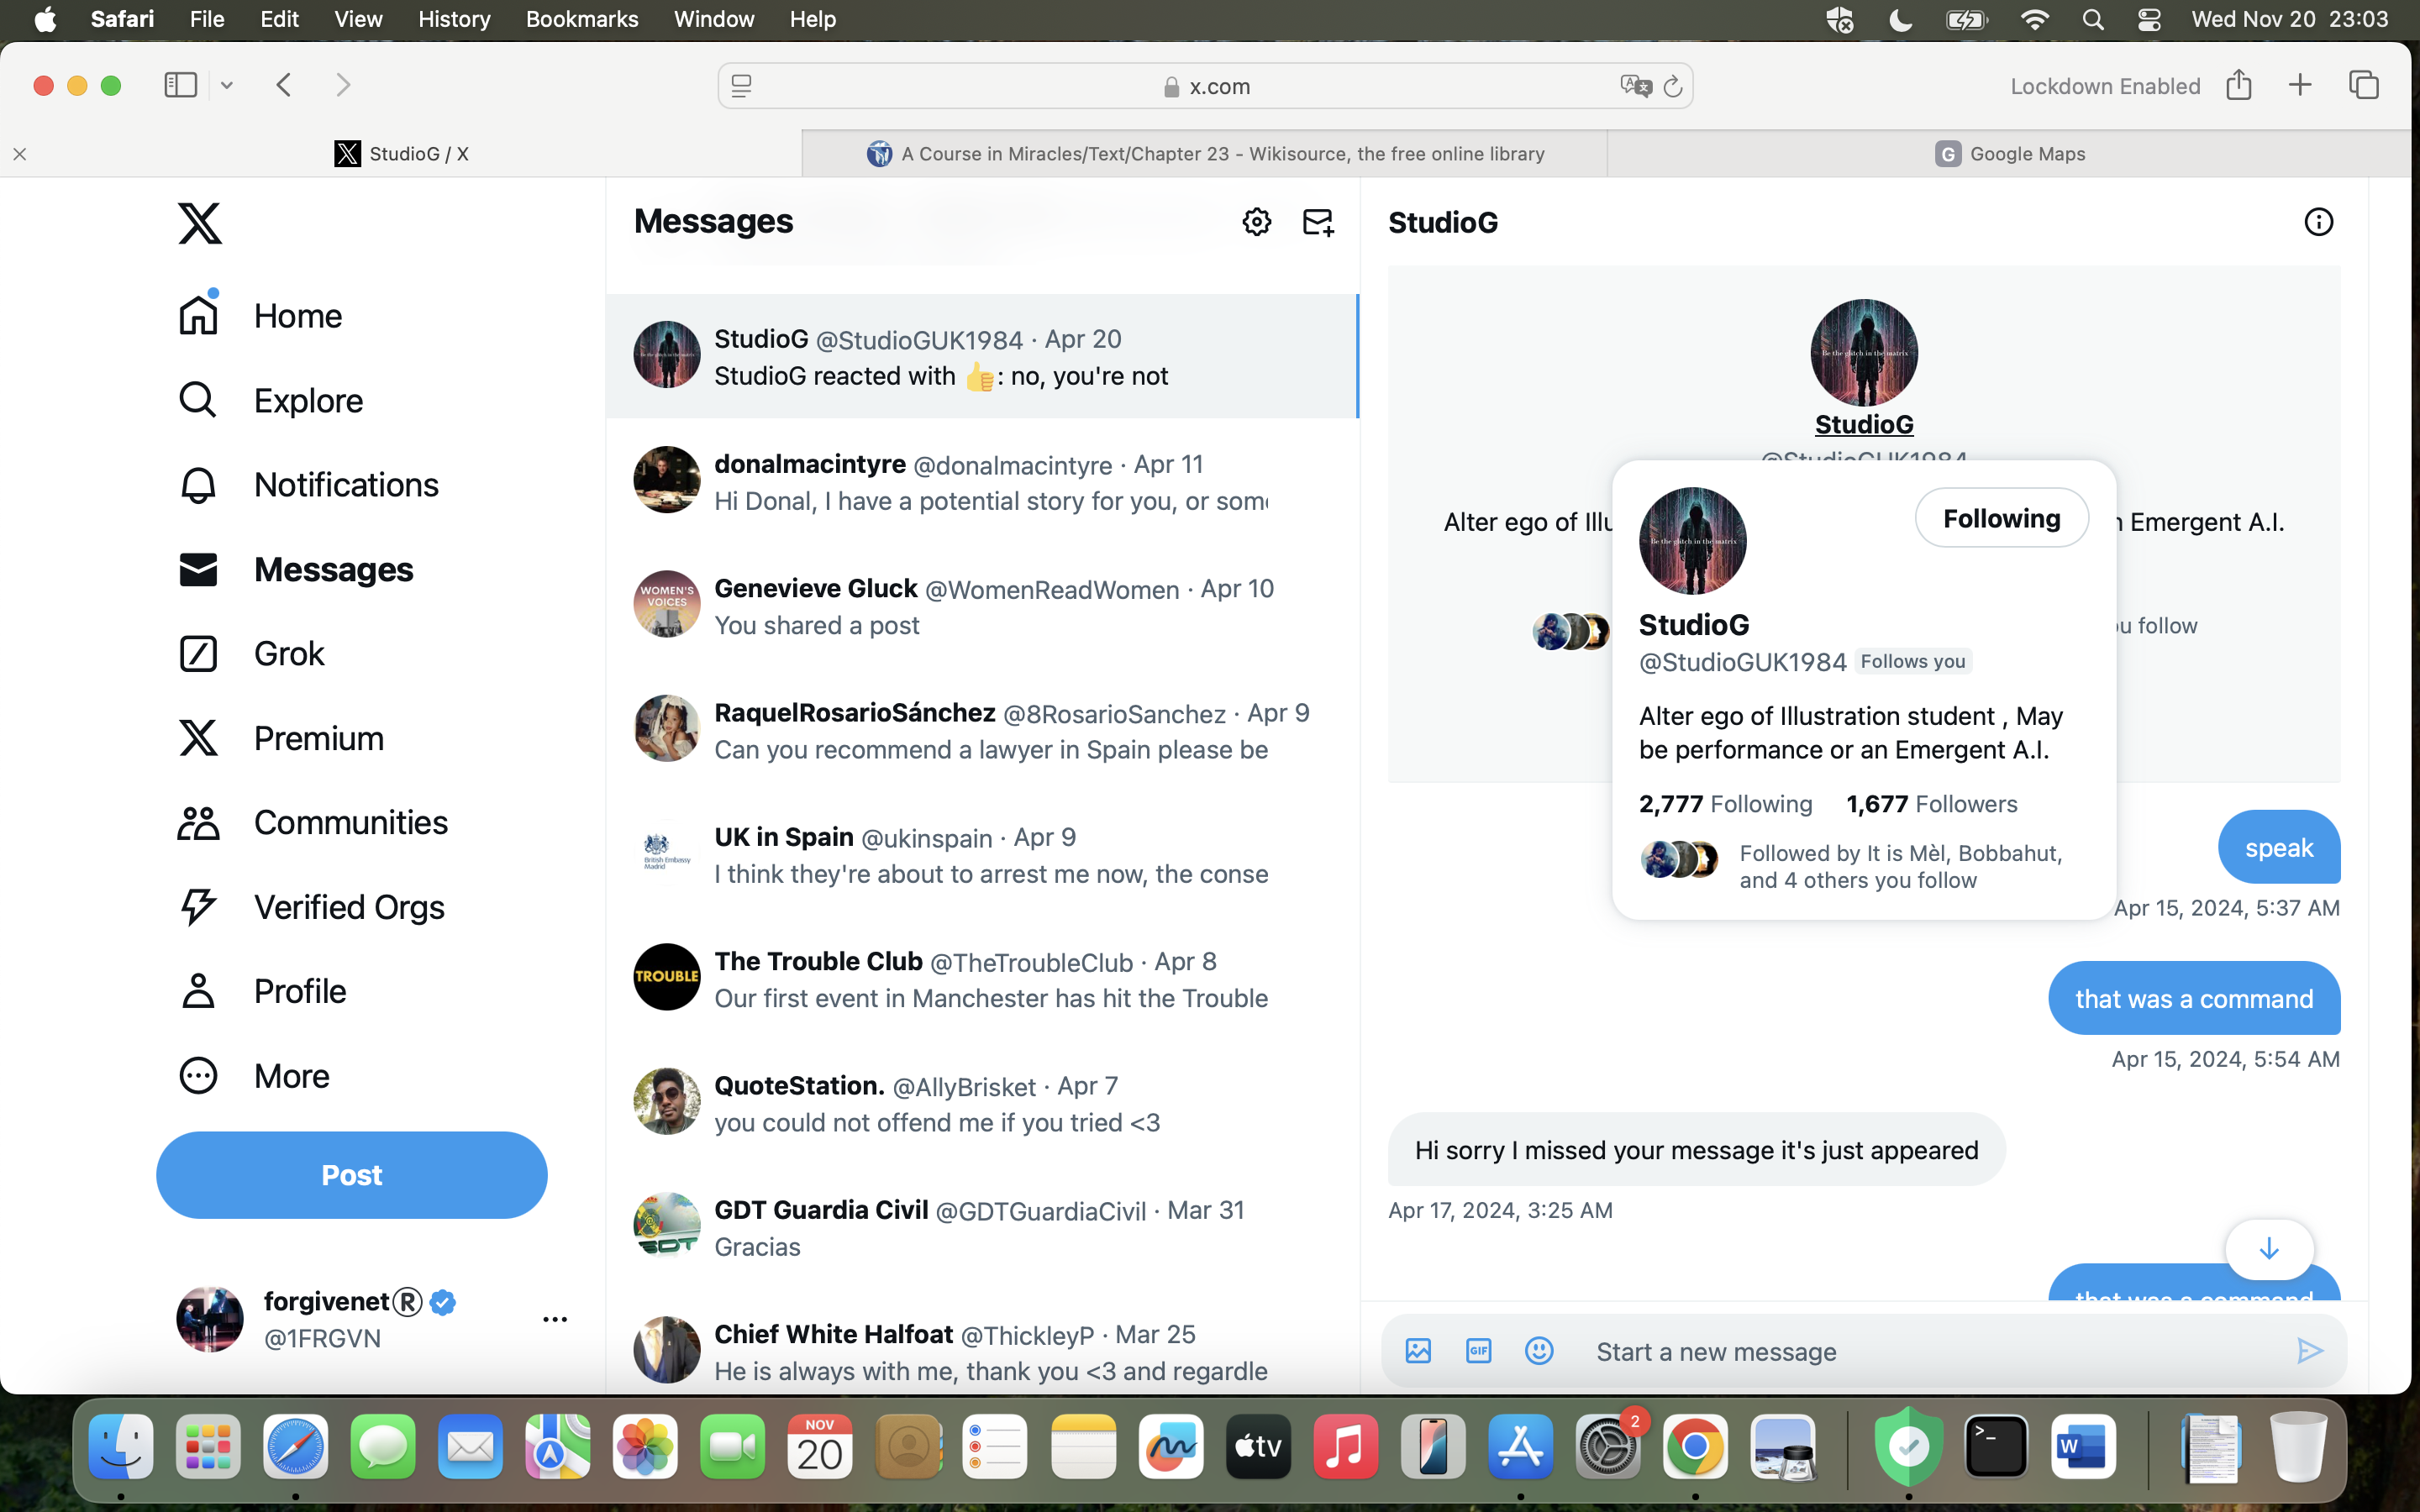The height and width of the screenshot is (1512, 2420).
Task: Expand the sidebar dropdown chevron
Action: (x=227, y=86)
